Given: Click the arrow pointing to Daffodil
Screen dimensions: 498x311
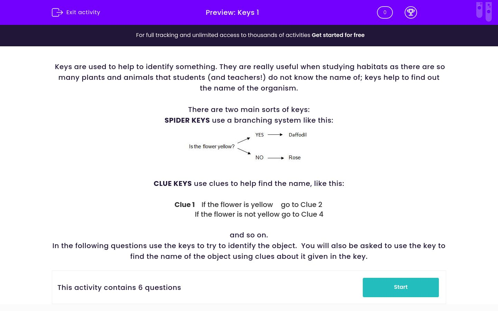Looking at the screenshot, I should (x=275, y=135).
